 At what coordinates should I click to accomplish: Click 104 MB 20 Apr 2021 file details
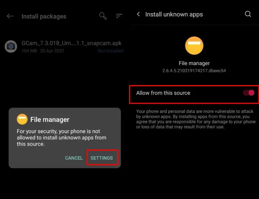coord(43,51)
